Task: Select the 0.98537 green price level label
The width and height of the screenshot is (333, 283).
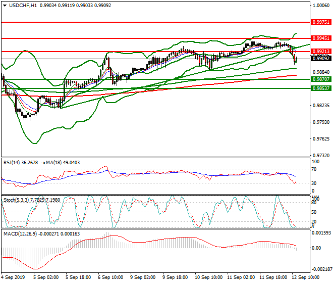Action: point(321,88)
